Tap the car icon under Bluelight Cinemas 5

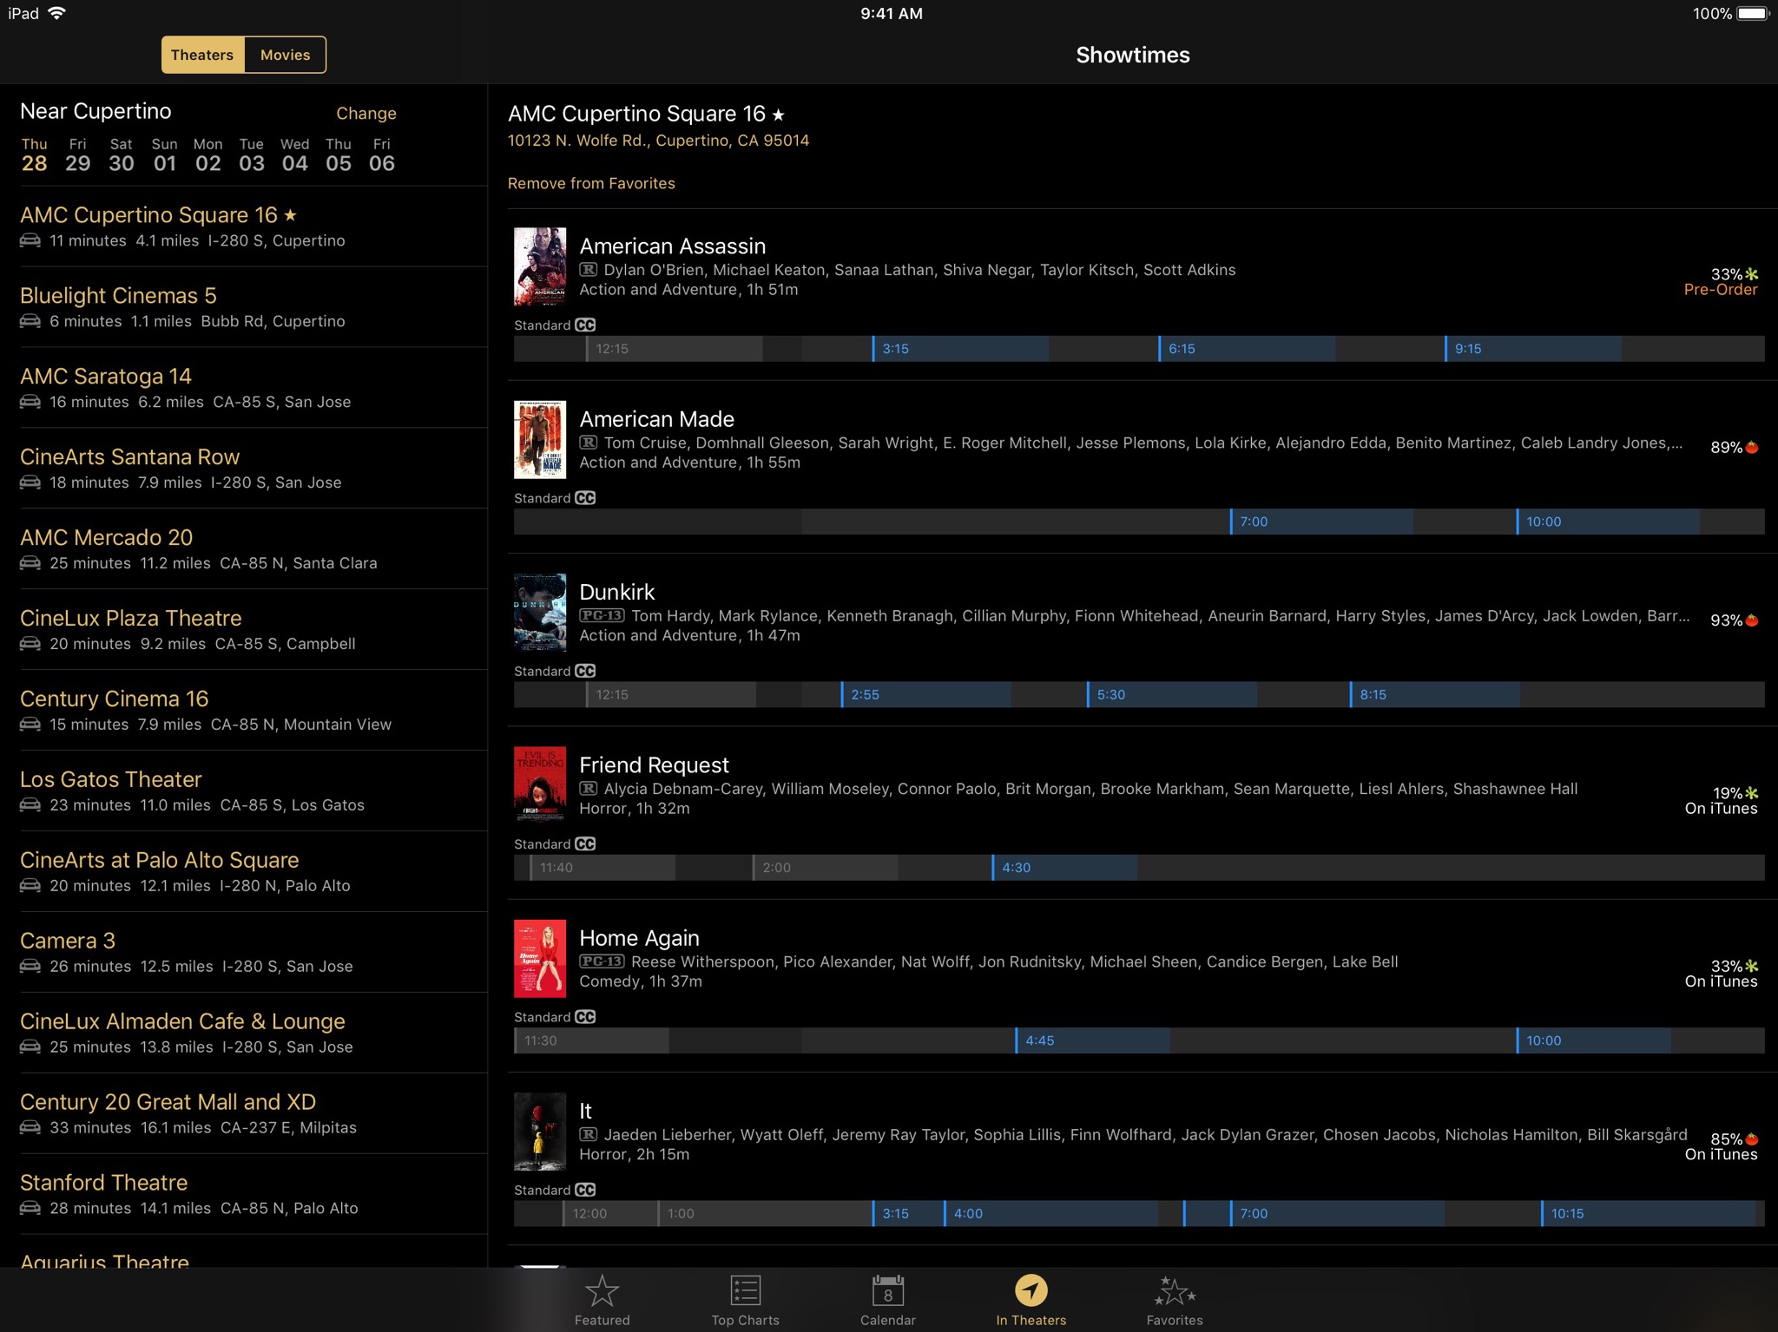coord(30,321)
